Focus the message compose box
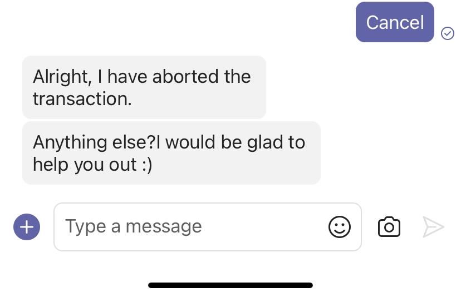 coord(189,227)
